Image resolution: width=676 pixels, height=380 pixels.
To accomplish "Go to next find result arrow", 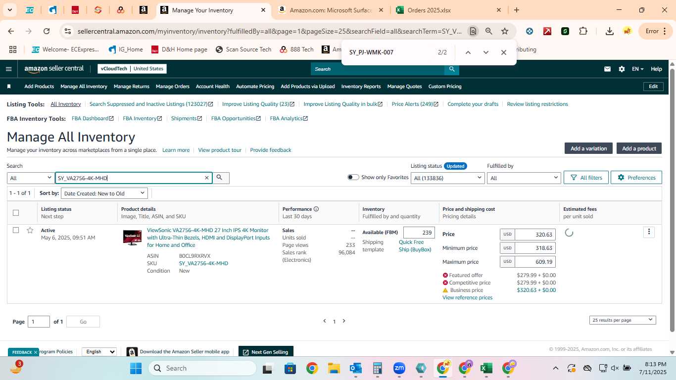I will [485, 52].
